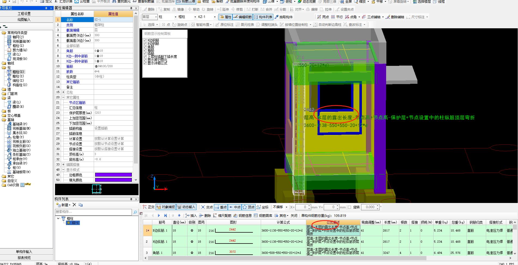The height and width of the screenshot is (265, 518).
Task: Click 自动判断边角柱 tool
Action: (x=327, y=24)
